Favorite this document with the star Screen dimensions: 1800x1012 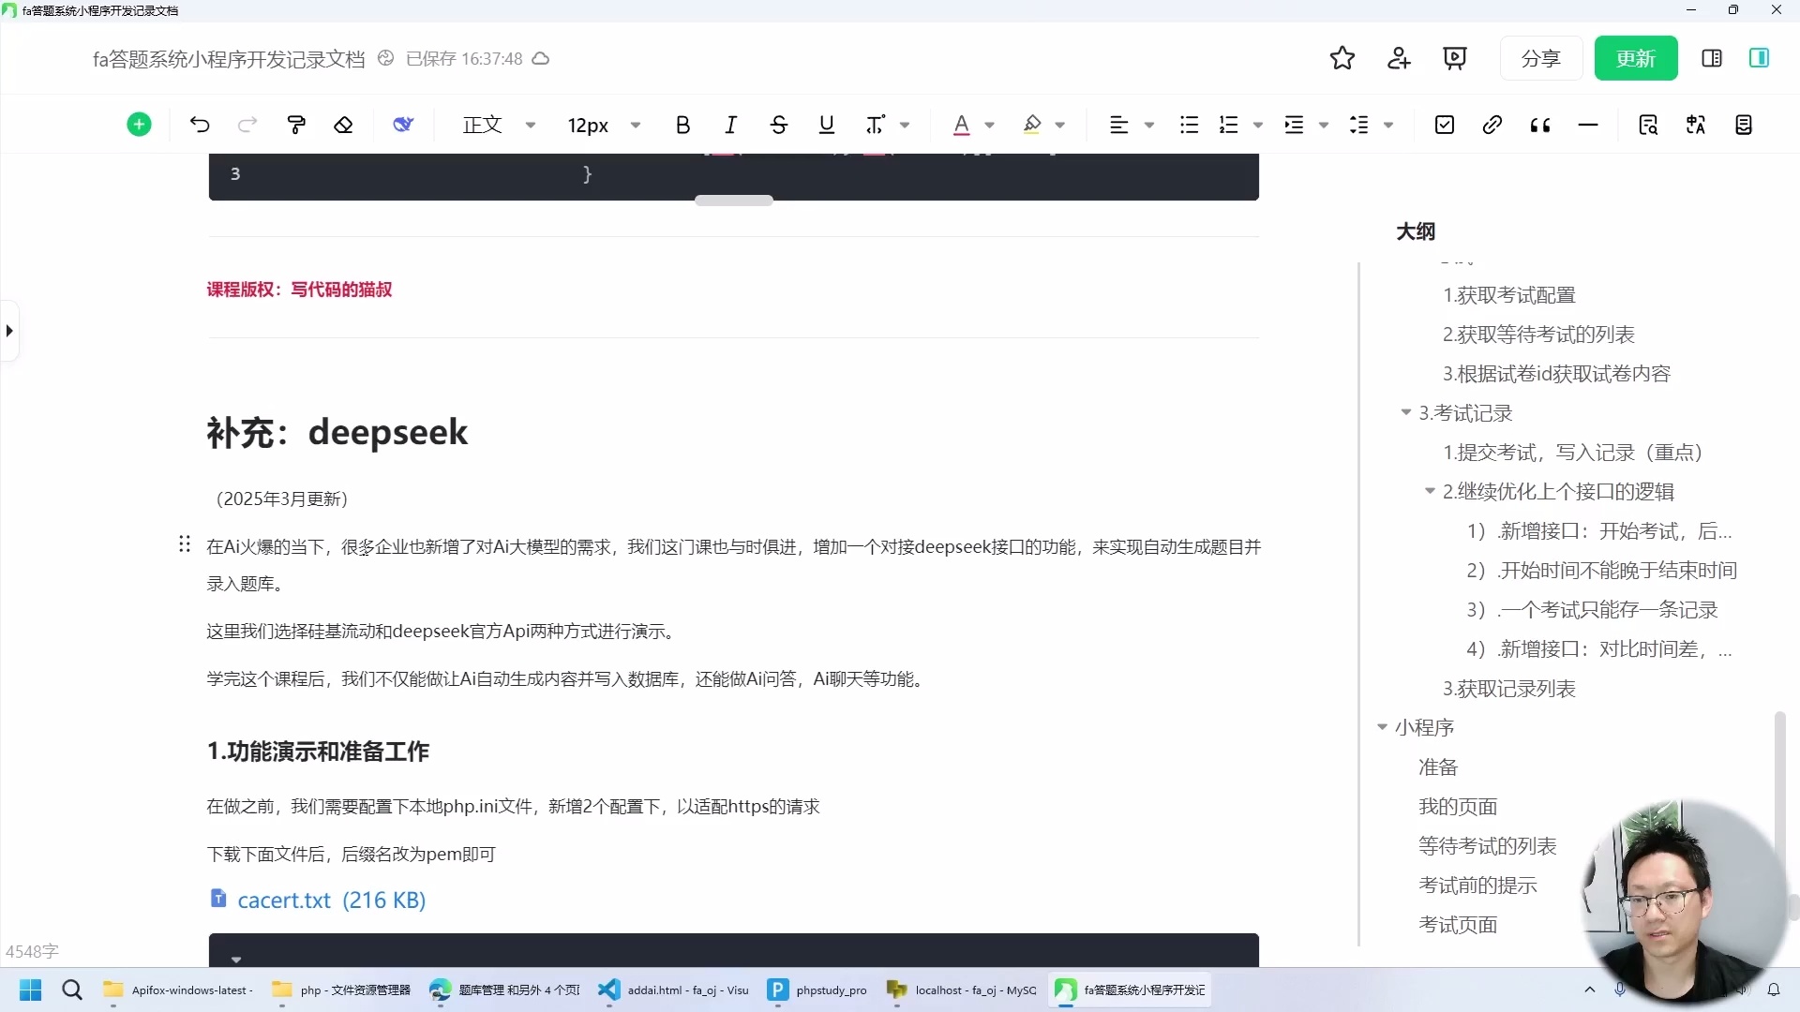(x=1342, y=58)
